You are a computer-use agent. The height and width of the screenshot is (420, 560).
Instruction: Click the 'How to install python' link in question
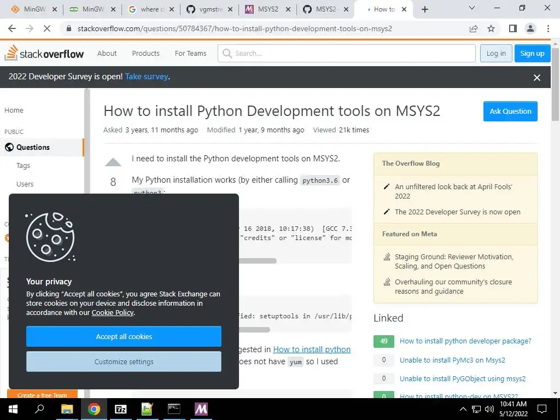point(312,349)
